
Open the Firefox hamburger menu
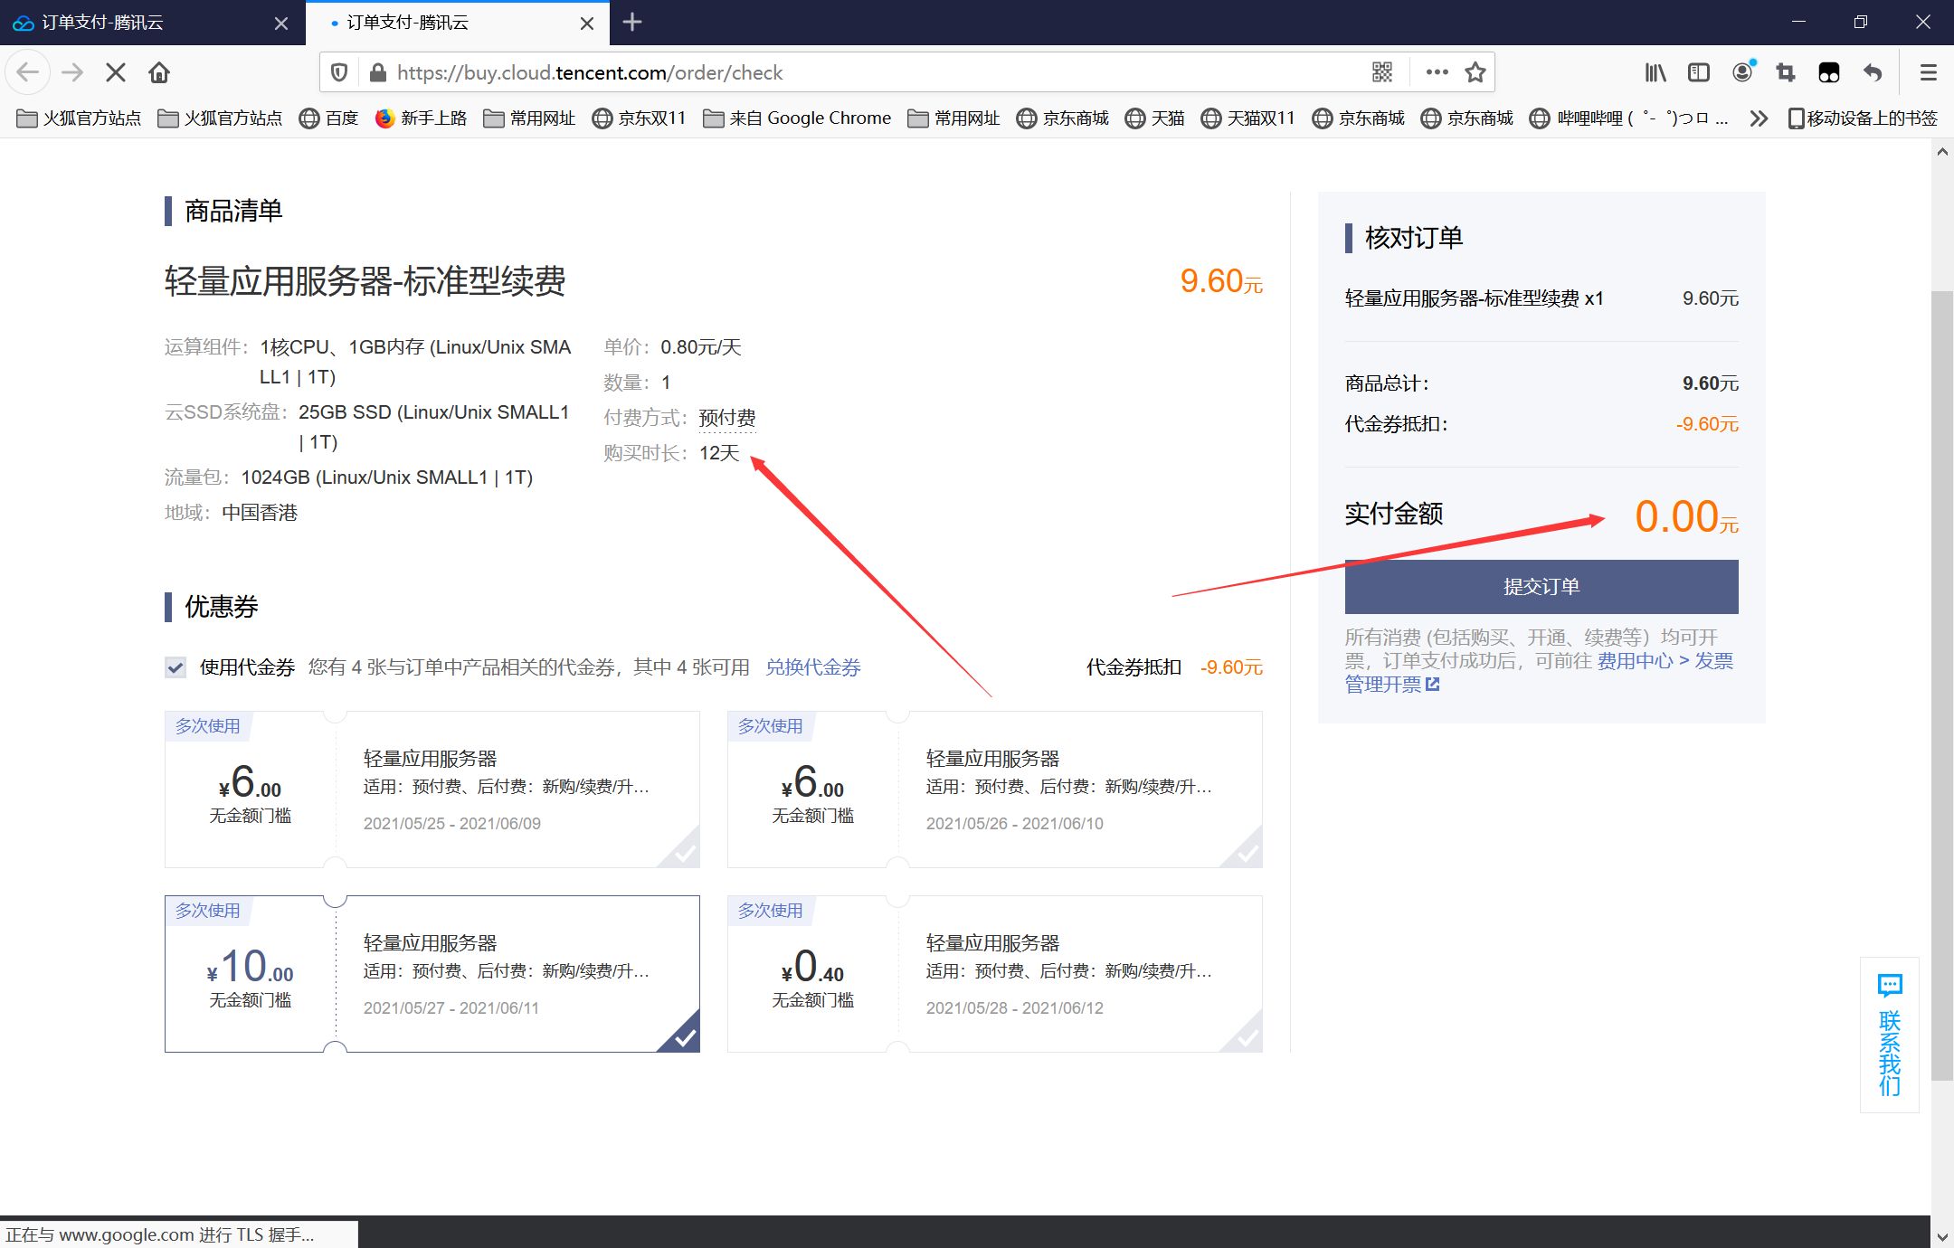[x=1928, y=72]
